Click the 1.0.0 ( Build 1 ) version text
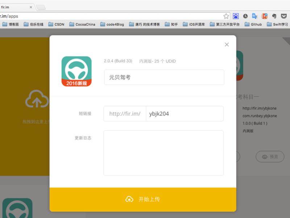This screenshot has width=290, height=218. [255, 123]
